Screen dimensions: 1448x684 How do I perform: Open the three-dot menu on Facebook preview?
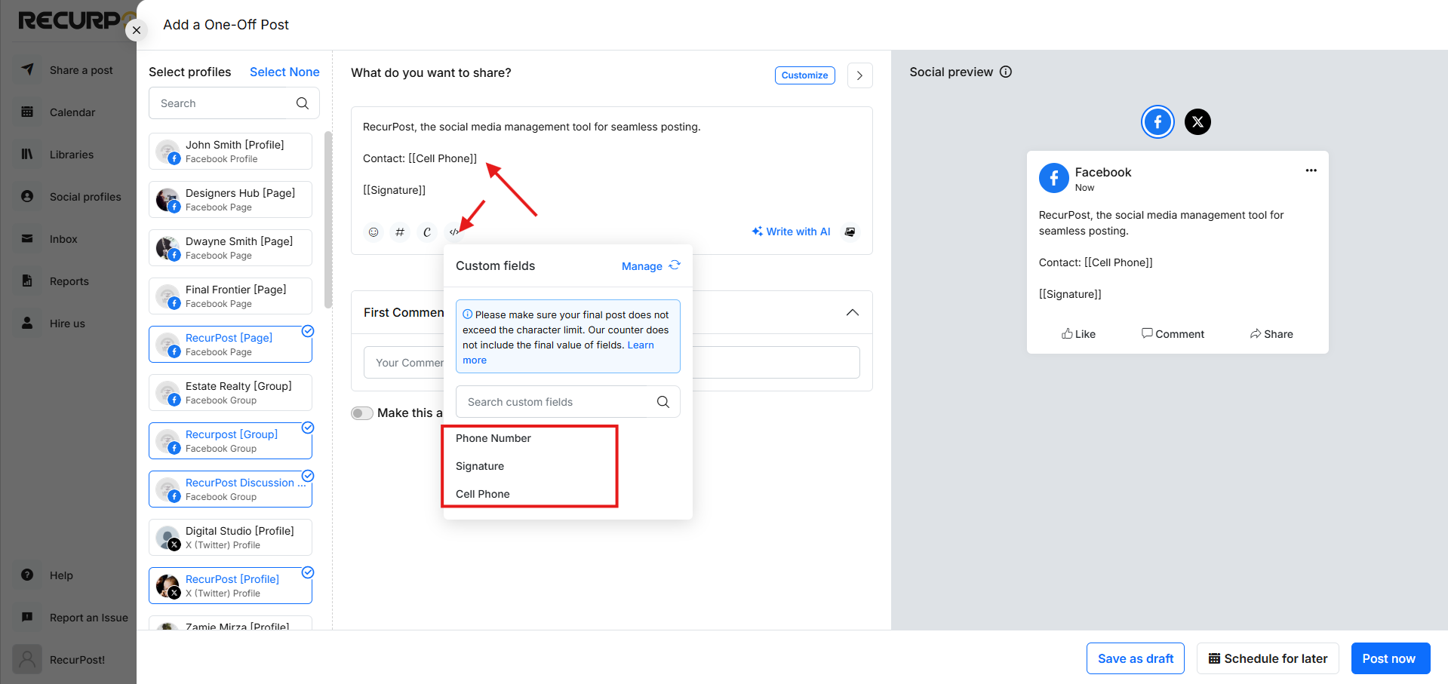[1311, 170]
